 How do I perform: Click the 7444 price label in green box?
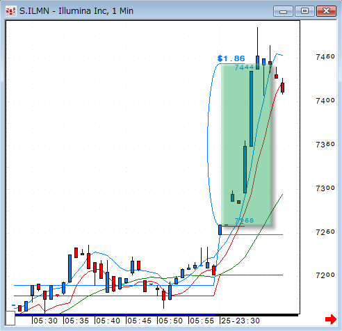tap(244, 67)
